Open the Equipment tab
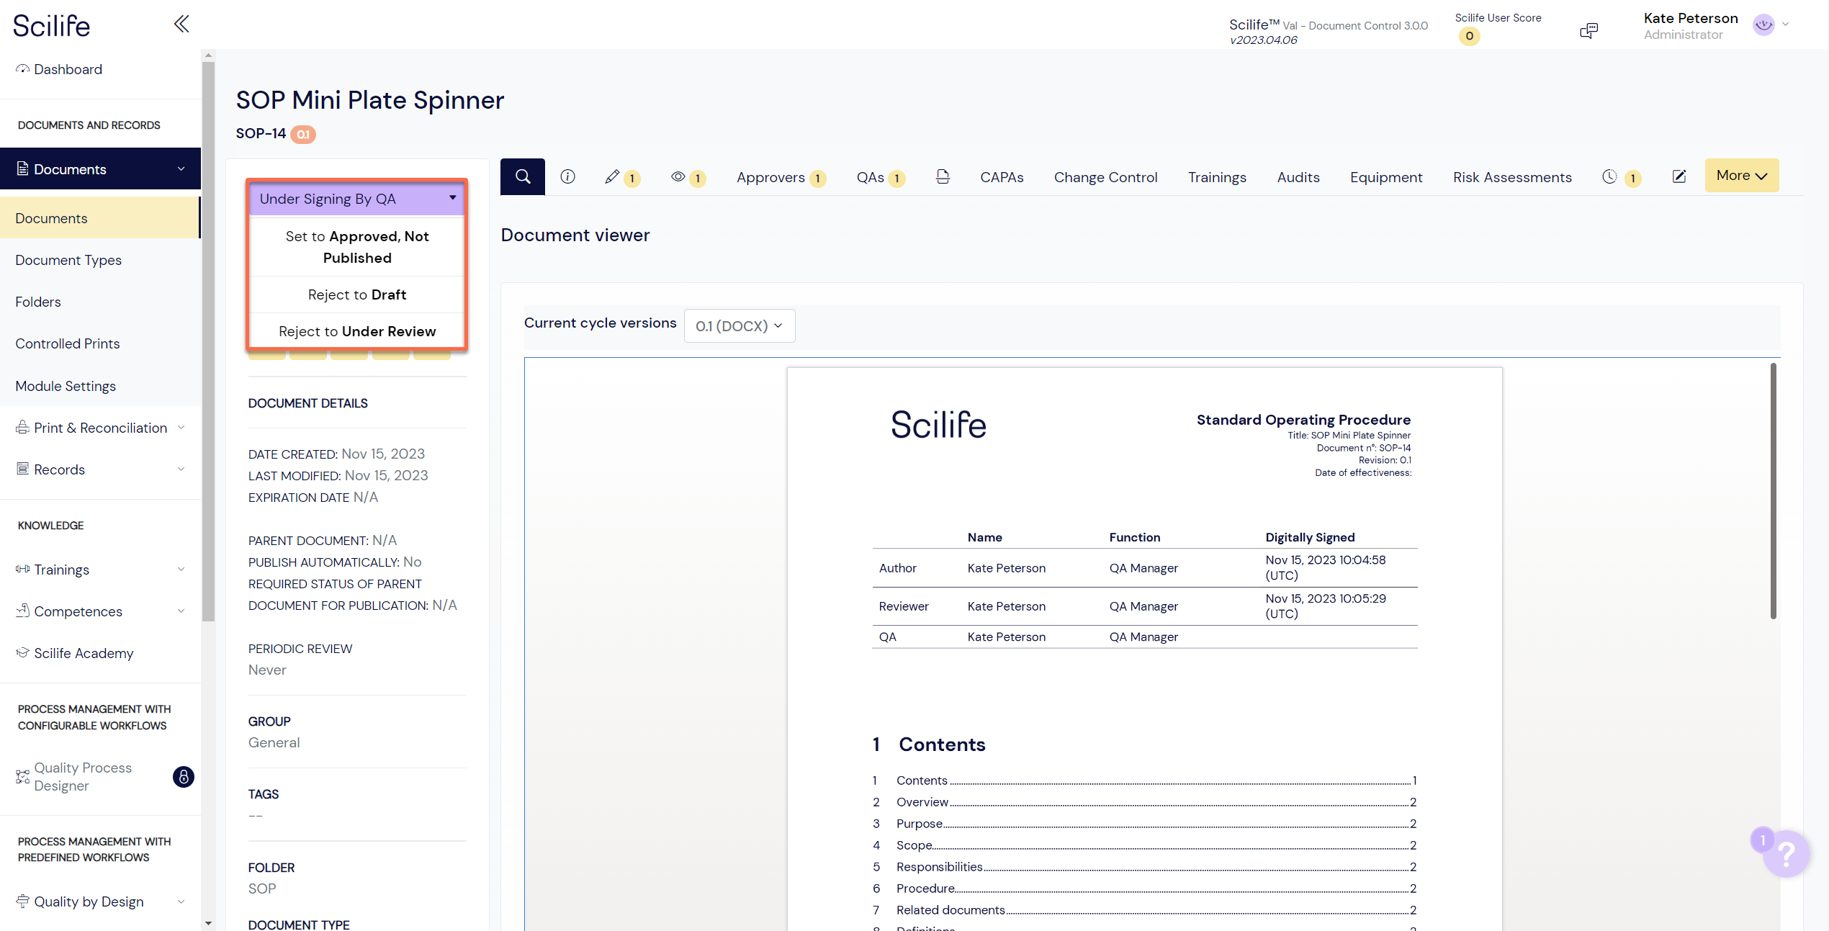The width and height of the screenshot is (1829, 931). click(x=1385, y=177)
